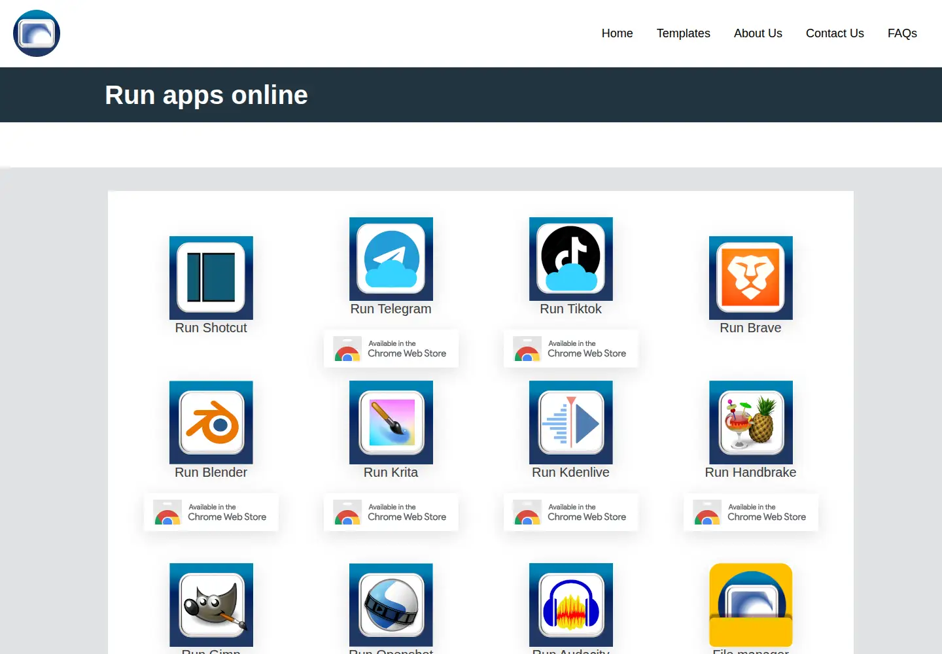Click the "Run apps online" heading
The height and width of the screenshot is (654, 942).
coord(206,95)
